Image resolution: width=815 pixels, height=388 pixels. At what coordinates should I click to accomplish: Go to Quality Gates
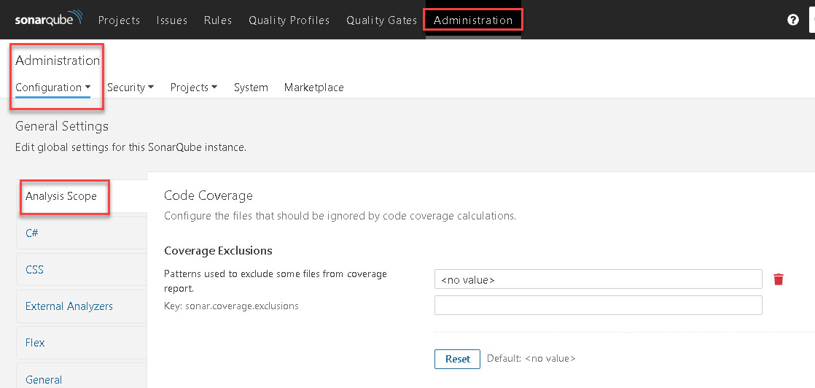click(x=382, y=20)
